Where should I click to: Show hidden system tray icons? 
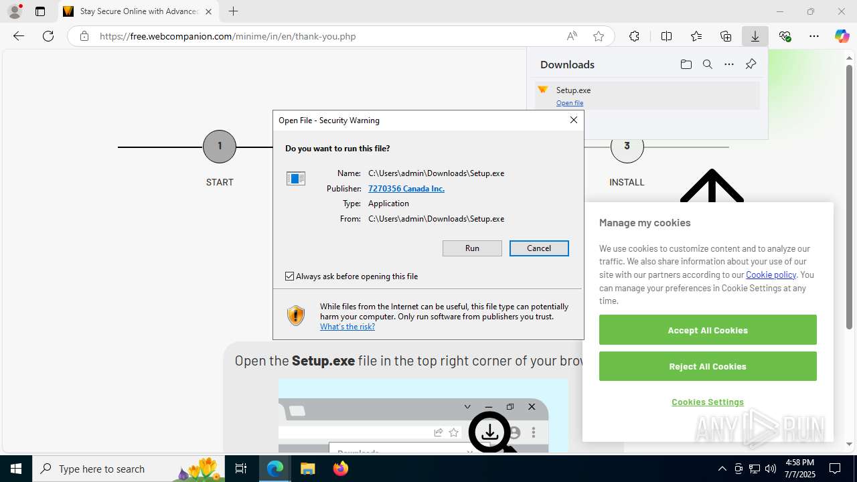pyautogui.click(x=722, y=469)
